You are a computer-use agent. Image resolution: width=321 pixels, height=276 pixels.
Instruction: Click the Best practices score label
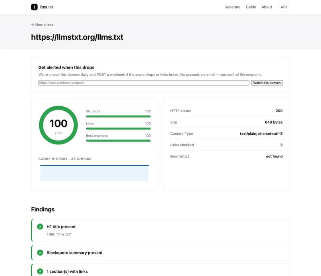point(97,136)
